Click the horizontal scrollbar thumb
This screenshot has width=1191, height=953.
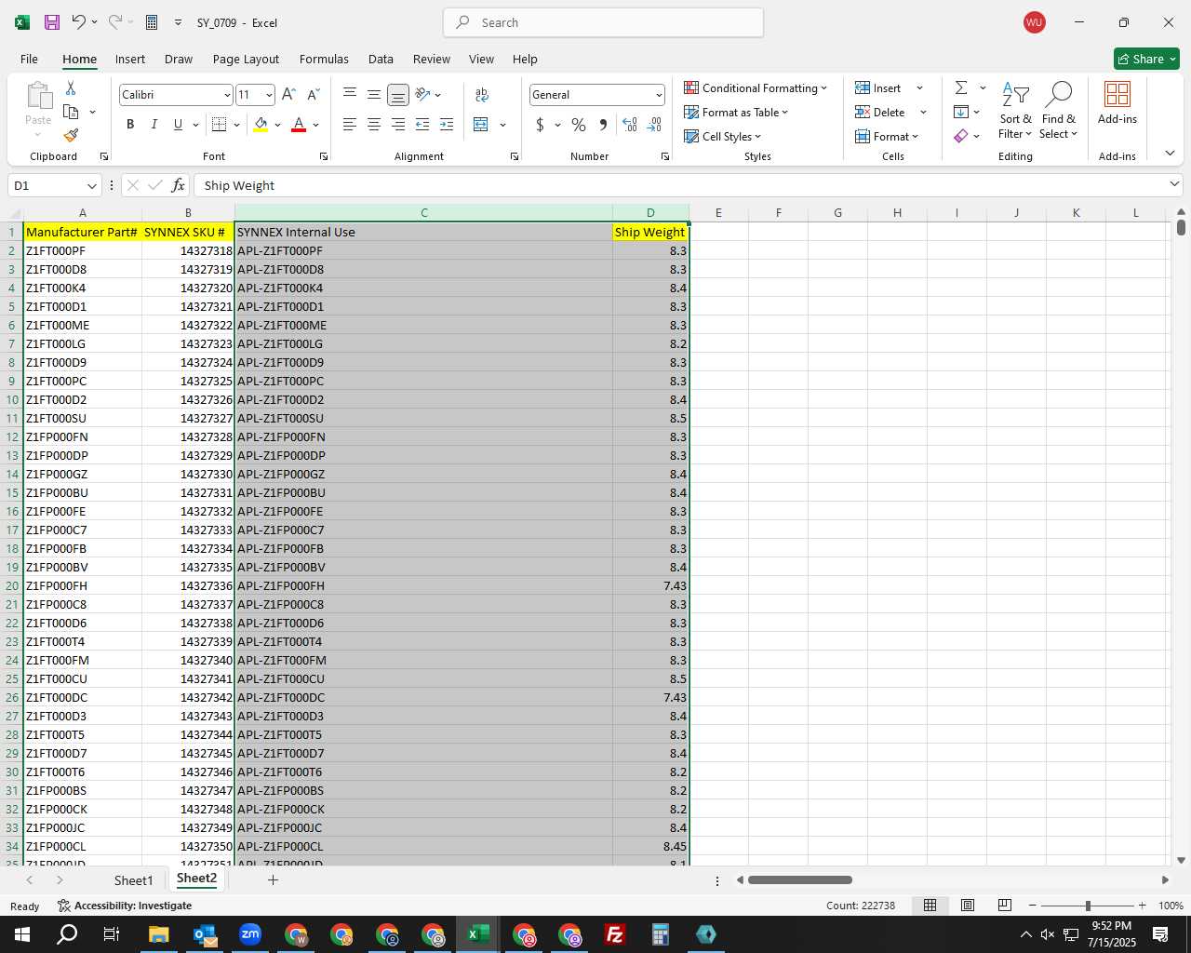[799, 879]
